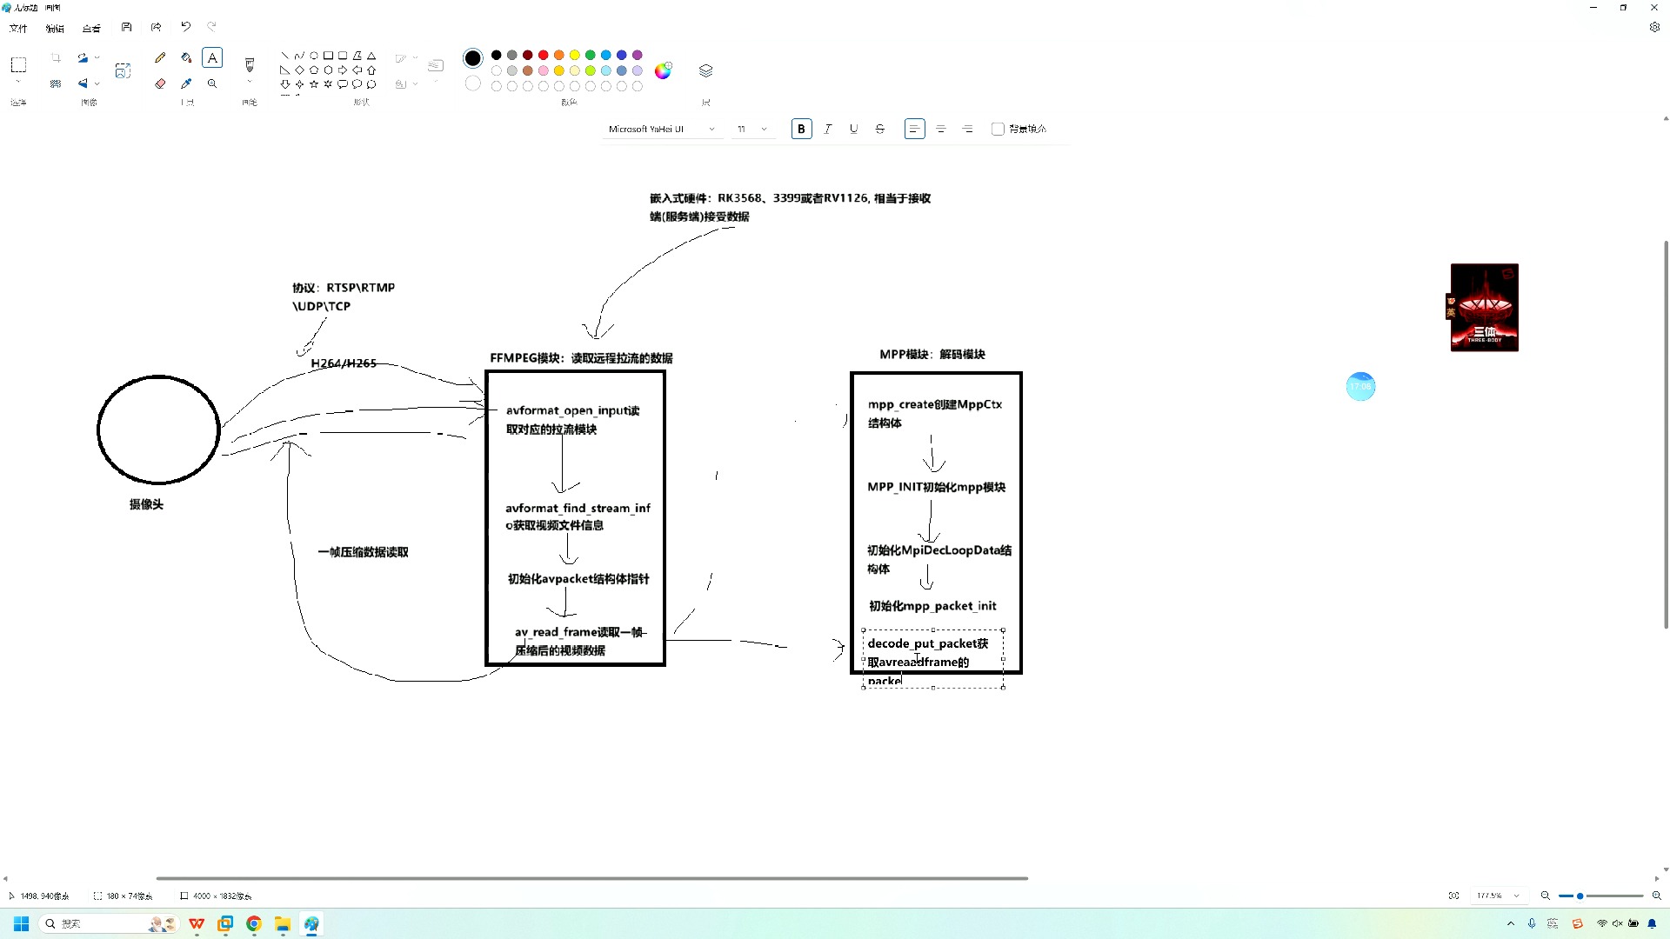Open the Edit colors wheel
The height and width of the screenshot is (939, 1670).
pyautogui.click(x=663, y=70)
